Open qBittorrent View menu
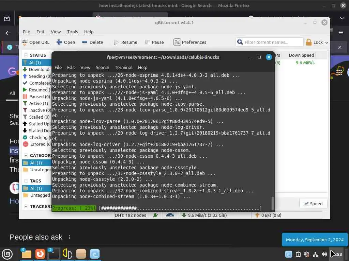Viewport: 349px width, 261px height. [x=56, y=32]
